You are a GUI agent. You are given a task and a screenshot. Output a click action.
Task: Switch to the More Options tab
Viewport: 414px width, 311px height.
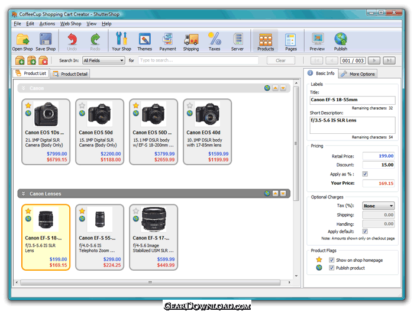(x=358, y=74)
